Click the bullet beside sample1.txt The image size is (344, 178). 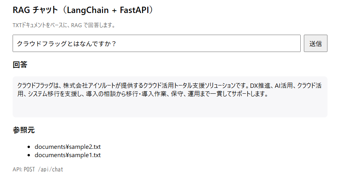tap(29, 155)
